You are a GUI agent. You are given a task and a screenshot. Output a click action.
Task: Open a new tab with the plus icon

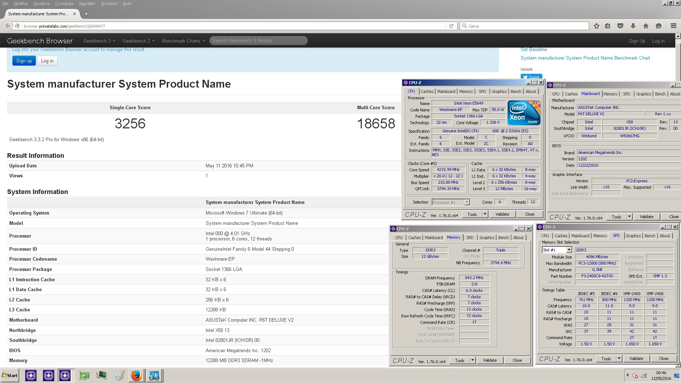pyautogui.click(x=86, y=14)
